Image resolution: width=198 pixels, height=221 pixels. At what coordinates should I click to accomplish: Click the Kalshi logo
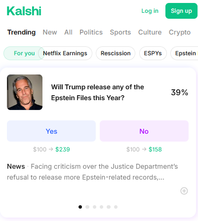pos(24,11)
